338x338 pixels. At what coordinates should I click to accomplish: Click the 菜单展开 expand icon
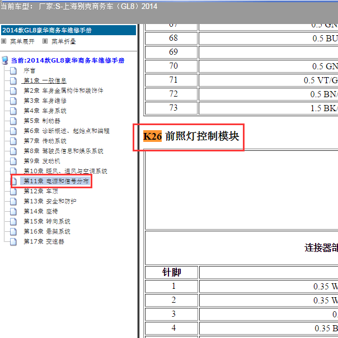click(4, 41)
